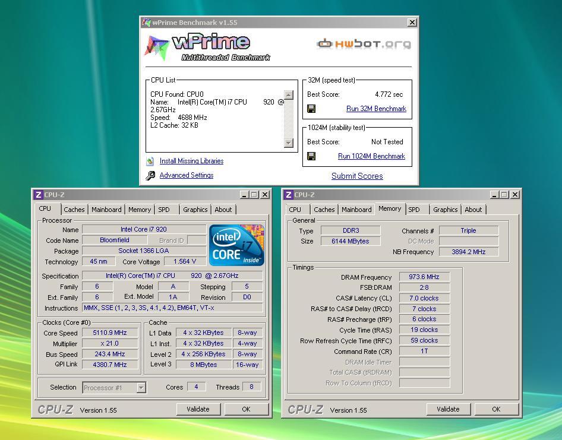The height and width of the screenshot is (440, 562).
Task: Click the Install Missing Libraries icon
Action: click(x=150, y=162)
